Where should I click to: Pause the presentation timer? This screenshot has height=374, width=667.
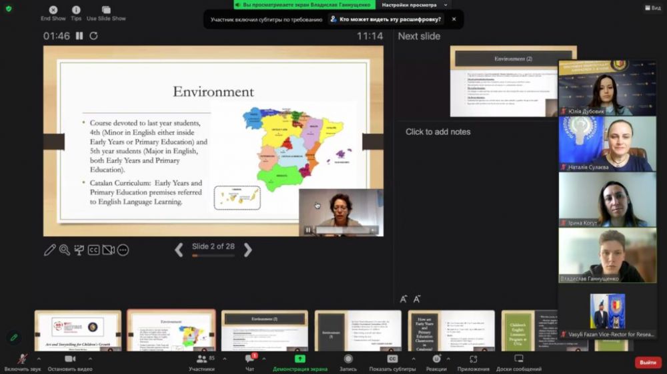(79, 36)
